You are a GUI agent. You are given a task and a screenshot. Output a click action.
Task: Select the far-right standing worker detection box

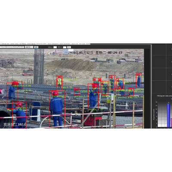[139, 80]
